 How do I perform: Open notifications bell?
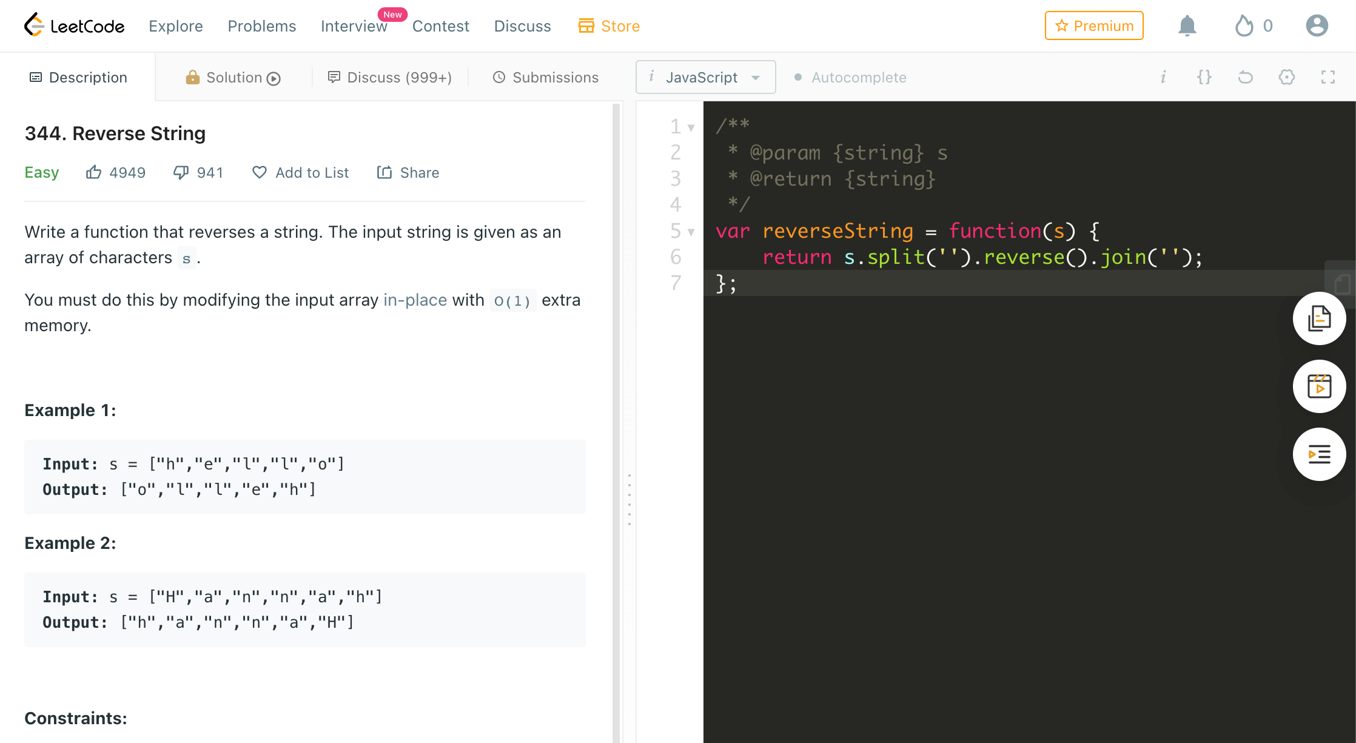(x=1187, y=25)
